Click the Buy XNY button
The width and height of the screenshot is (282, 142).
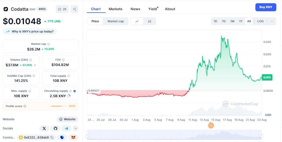(266, 7)
